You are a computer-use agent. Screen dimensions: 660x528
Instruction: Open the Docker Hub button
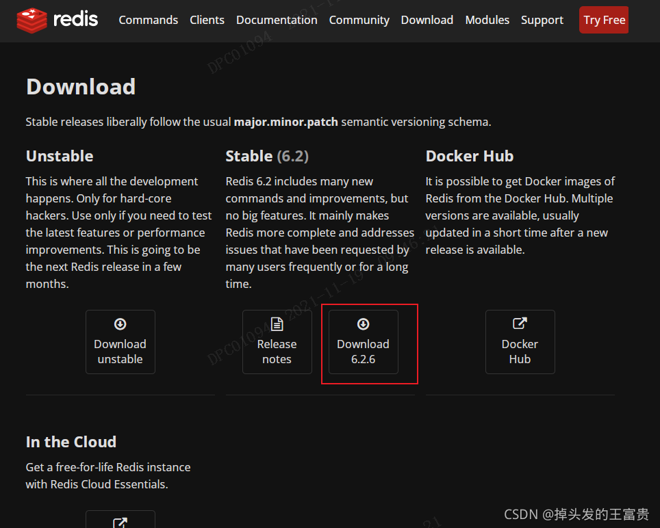click(520, 342)
